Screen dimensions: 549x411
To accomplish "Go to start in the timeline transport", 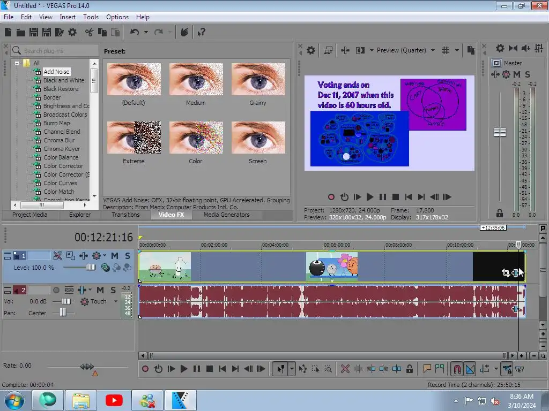I will pyautogui.click(x=222, y=369).
